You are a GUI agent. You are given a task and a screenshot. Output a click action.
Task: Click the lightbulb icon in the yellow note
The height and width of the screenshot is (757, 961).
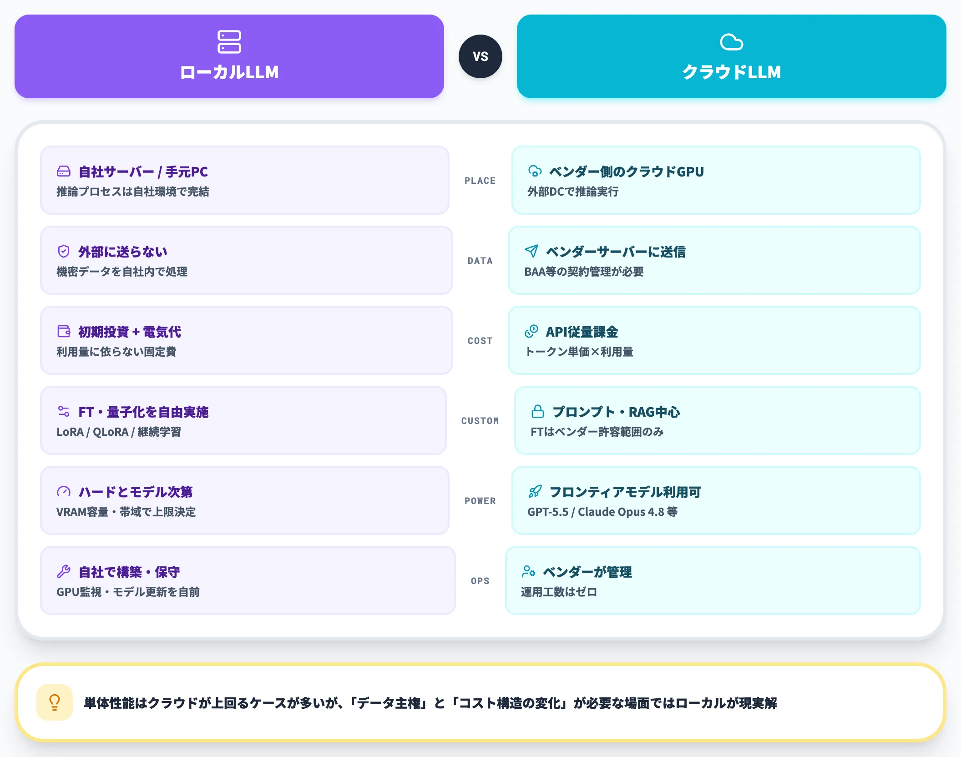coord(55,702)
